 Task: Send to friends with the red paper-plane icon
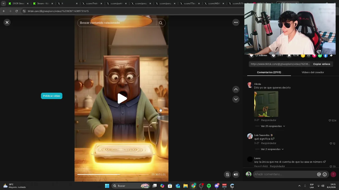coord(314,55)
